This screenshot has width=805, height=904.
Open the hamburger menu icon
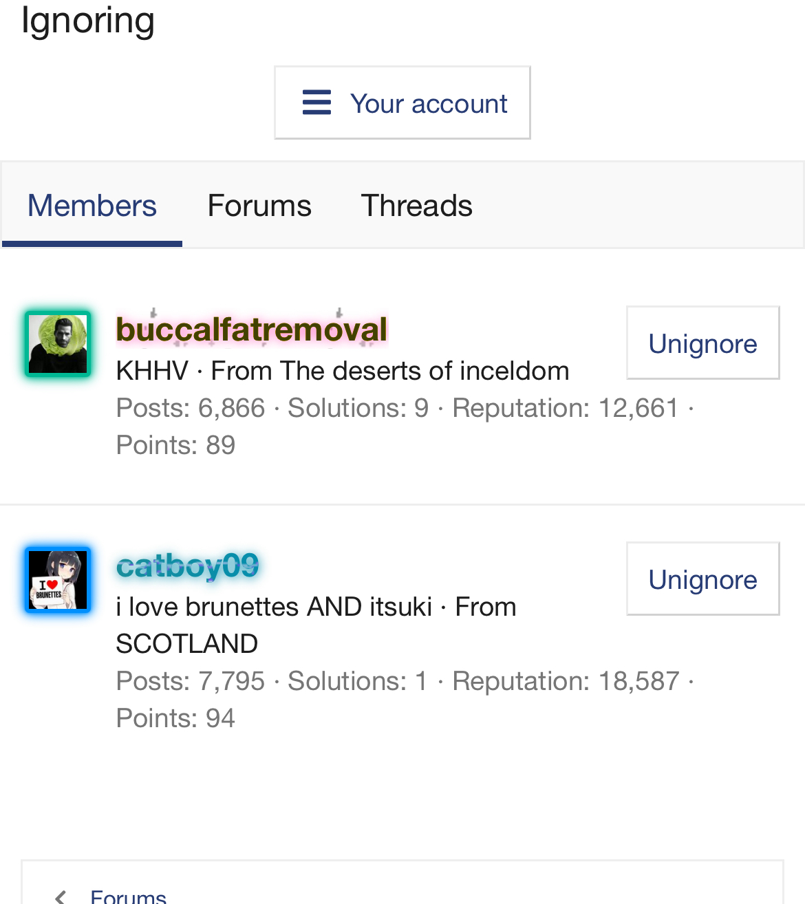316,103
